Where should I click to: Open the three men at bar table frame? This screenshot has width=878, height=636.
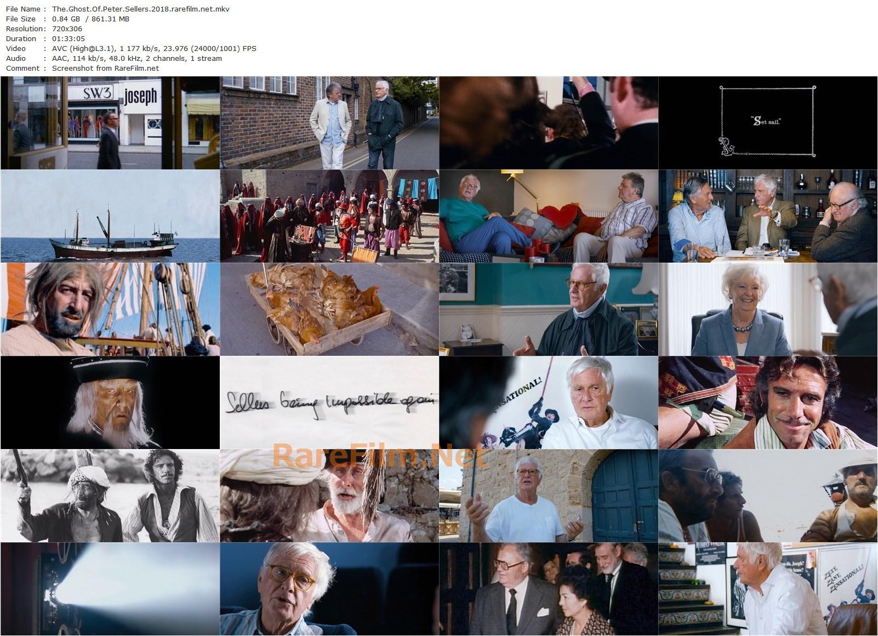pyautogui.click(x=767, y=216)
